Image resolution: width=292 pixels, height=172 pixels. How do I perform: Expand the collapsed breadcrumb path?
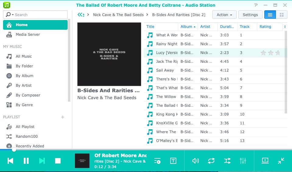pyautogui.click(x=81, y=15)
